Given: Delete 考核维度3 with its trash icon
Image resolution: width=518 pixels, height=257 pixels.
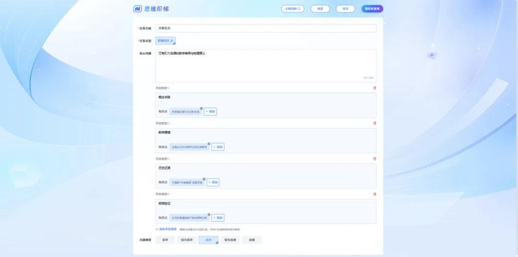Looking at the screenshot, I should click(375, 159).
